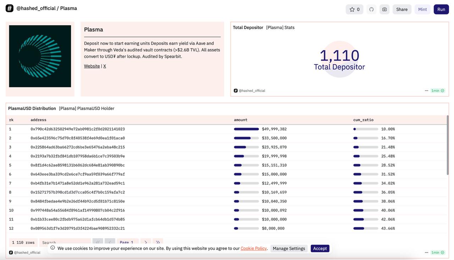
Task: Sort by the amount column header
Action: [x=240, y=120]
